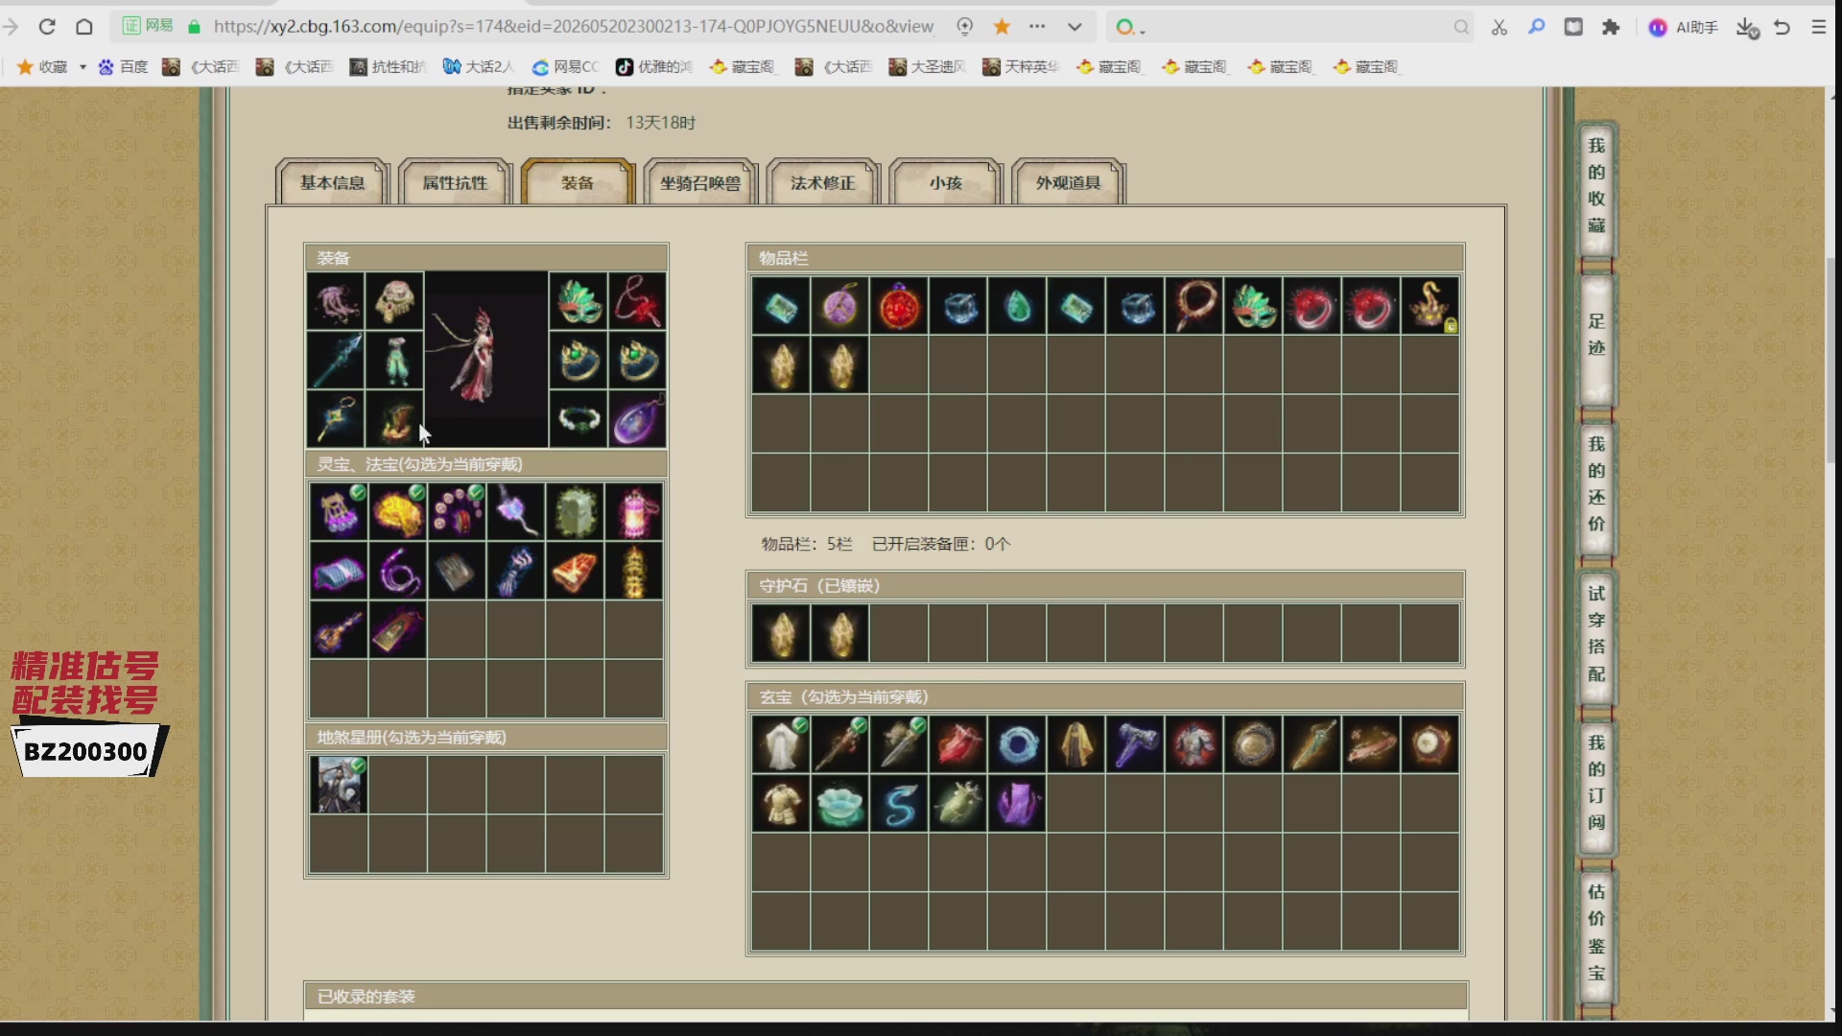Expand the address bar dropdown chevron

tap(1074, 27)
